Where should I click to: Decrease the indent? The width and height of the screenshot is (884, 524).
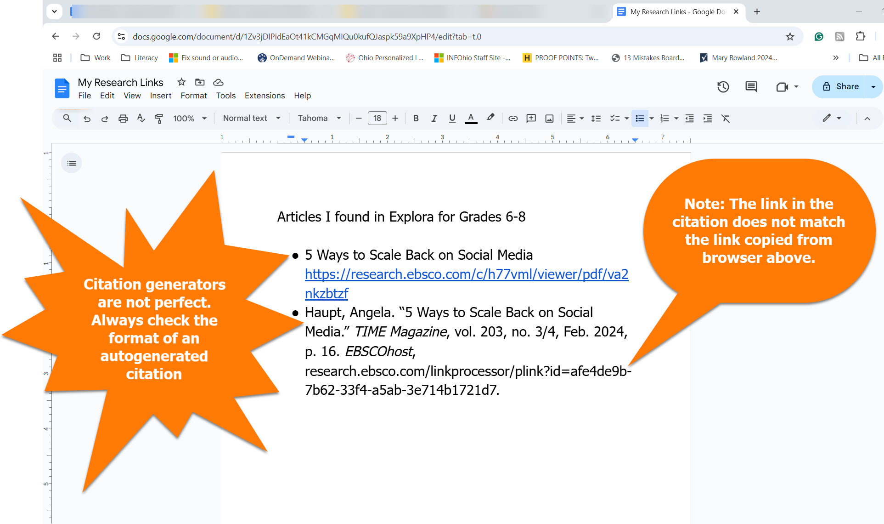[689, 118]
